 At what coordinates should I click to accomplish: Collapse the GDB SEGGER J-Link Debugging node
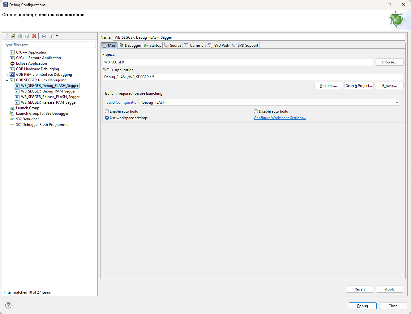click(x=7, y=80)
